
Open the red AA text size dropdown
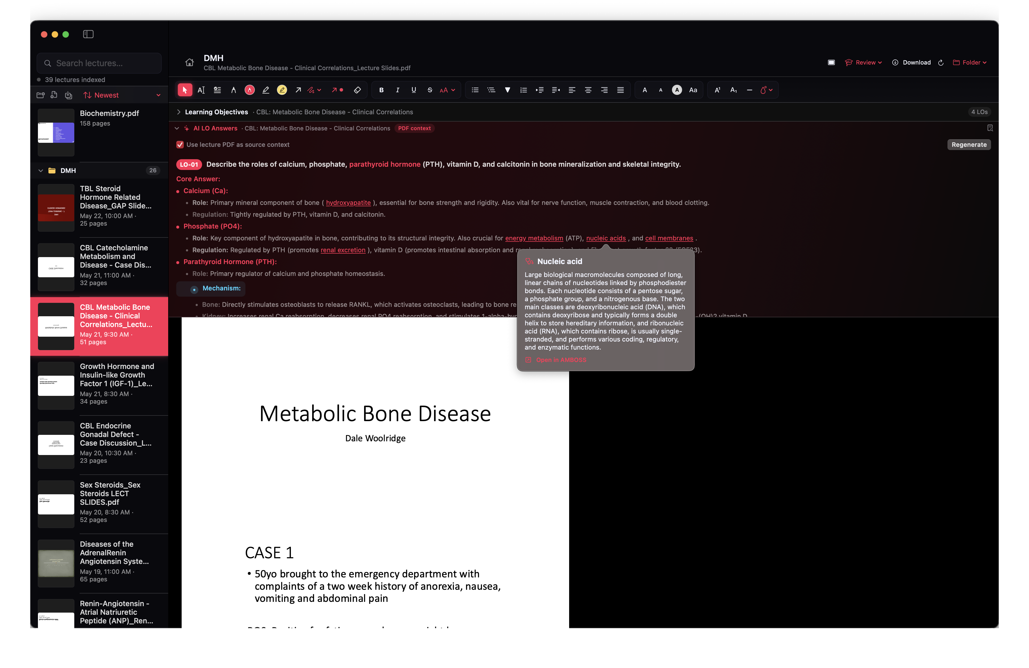[x=447, y=90]
